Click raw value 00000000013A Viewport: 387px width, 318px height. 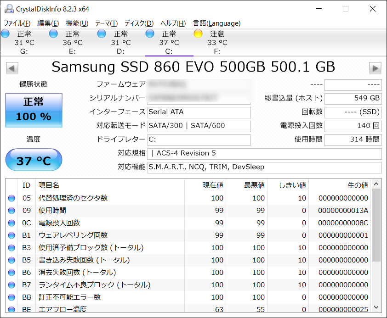(343, 211)
